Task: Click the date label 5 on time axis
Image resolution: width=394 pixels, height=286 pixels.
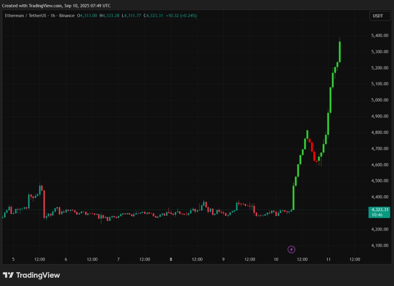Action: click(x=13, y=259)
